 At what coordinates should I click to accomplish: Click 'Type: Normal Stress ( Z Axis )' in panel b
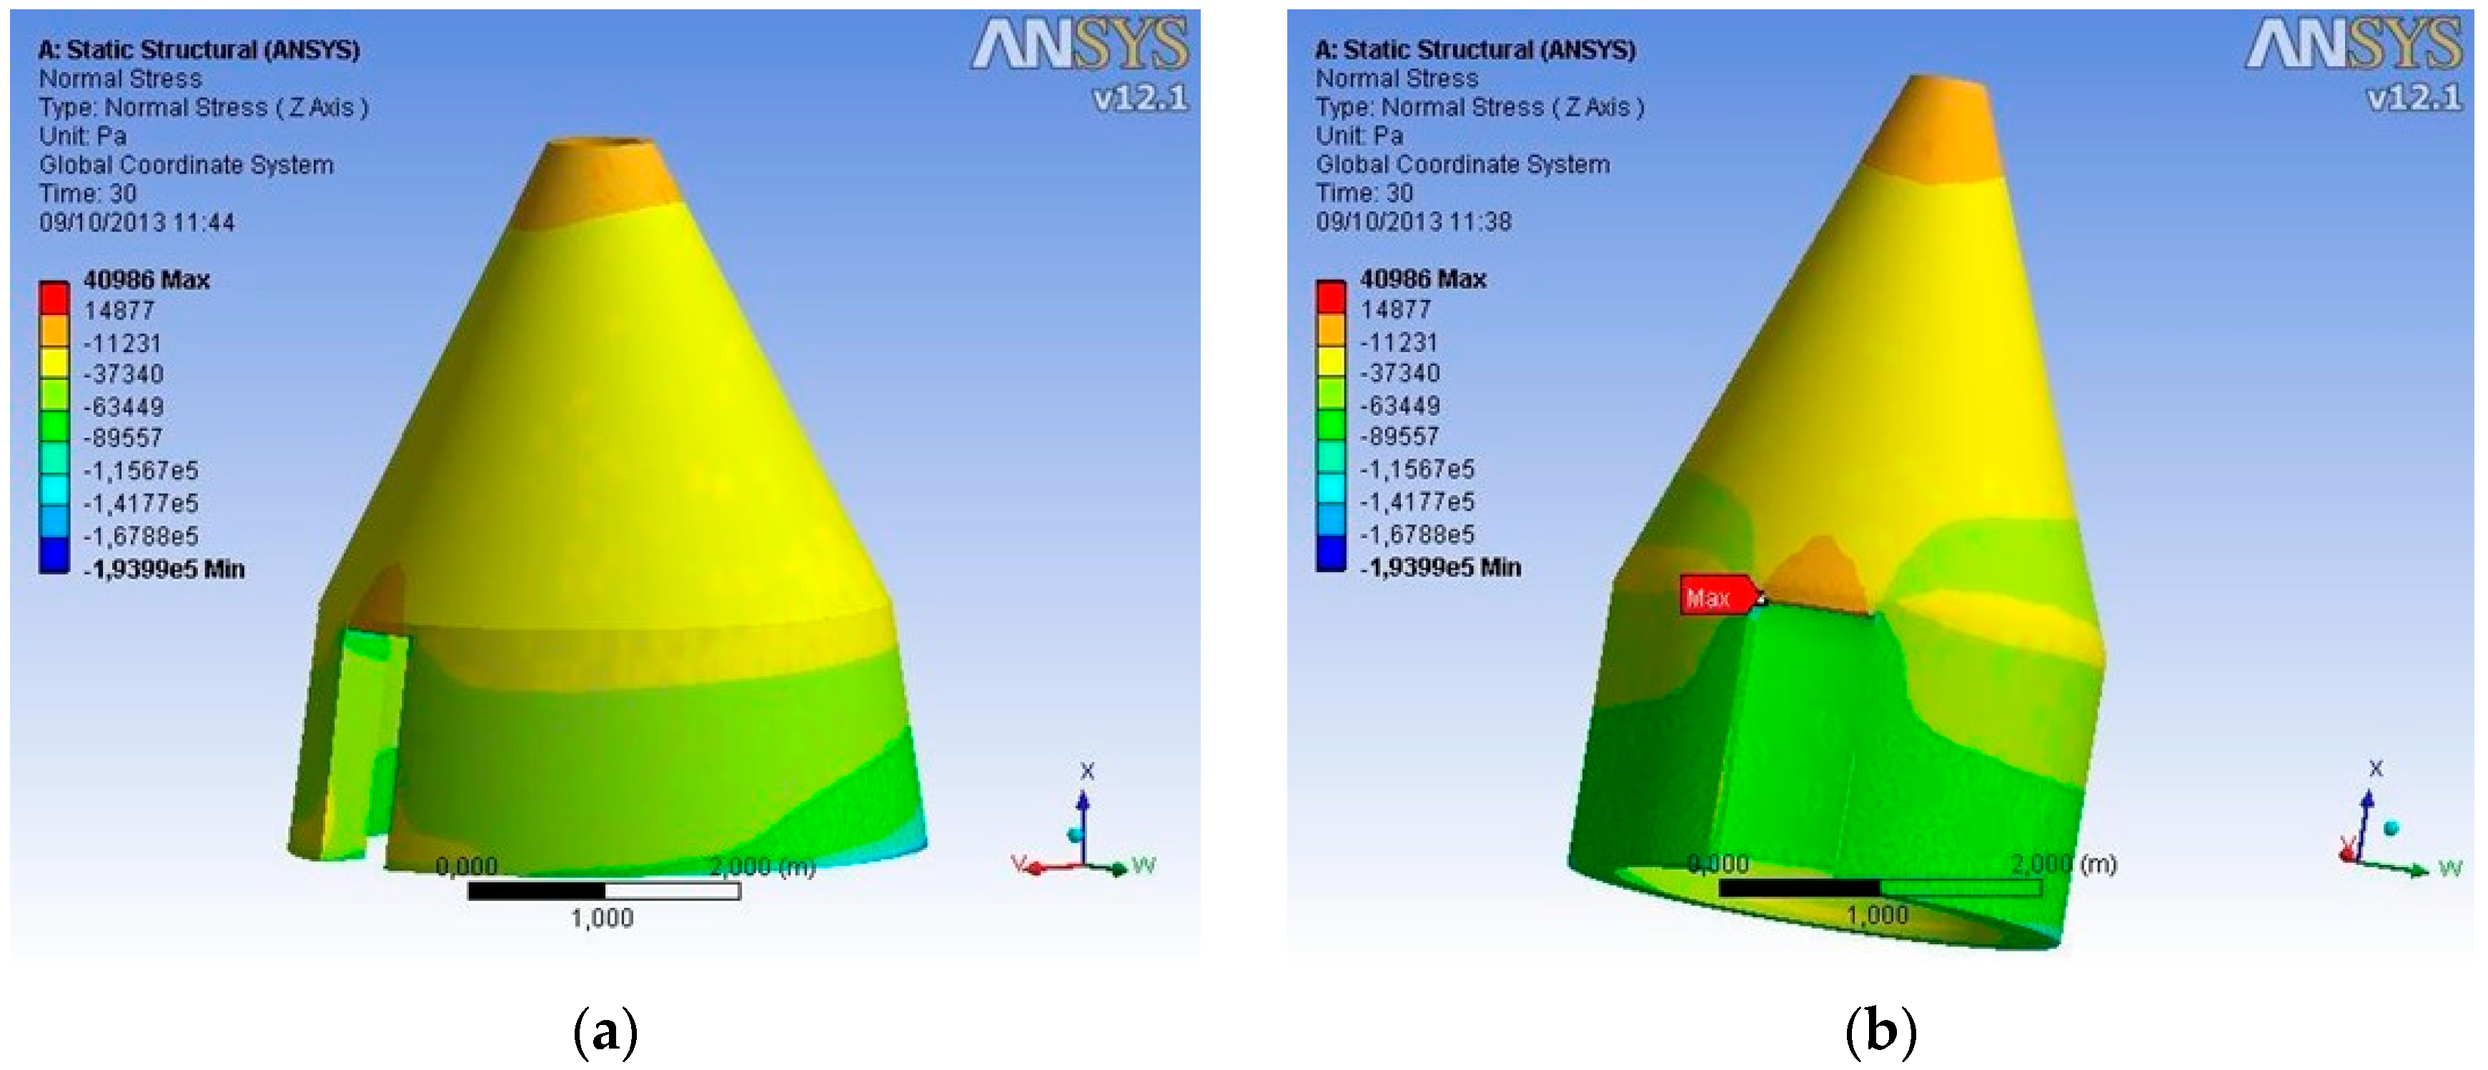1480,107
